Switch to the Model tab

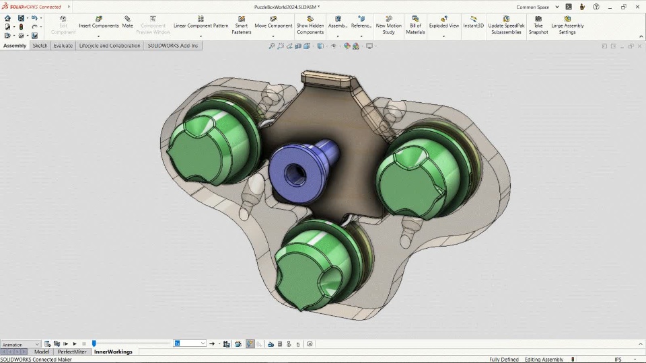click(x=42, y=352)
